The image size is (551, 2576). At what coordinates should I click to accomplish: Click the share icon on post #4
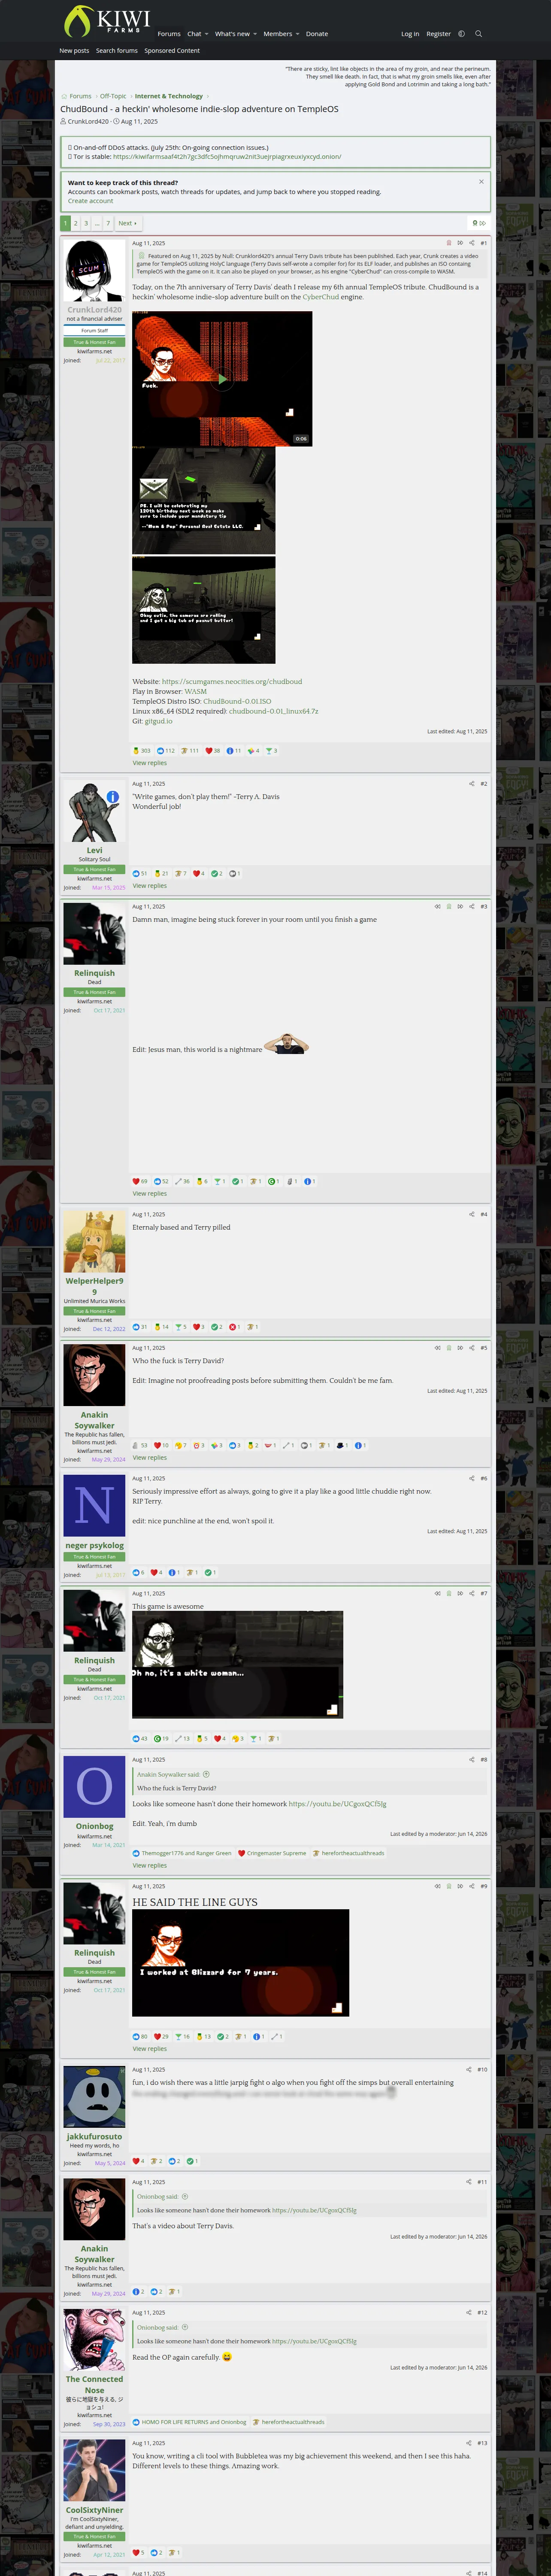(x=472, y=1215)
